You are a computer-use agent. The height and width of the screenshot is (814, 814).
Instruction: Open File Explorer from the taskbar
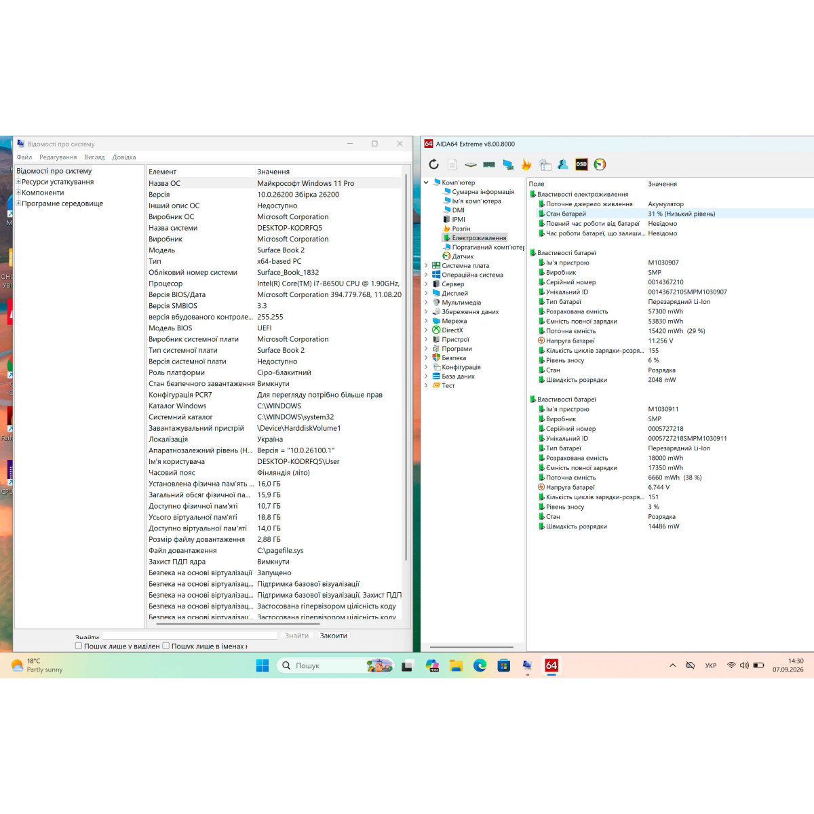[456, 665]
